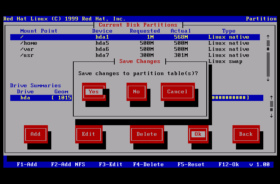Select the hda drive summary row

pyautogui.click(x=137, y=98)
